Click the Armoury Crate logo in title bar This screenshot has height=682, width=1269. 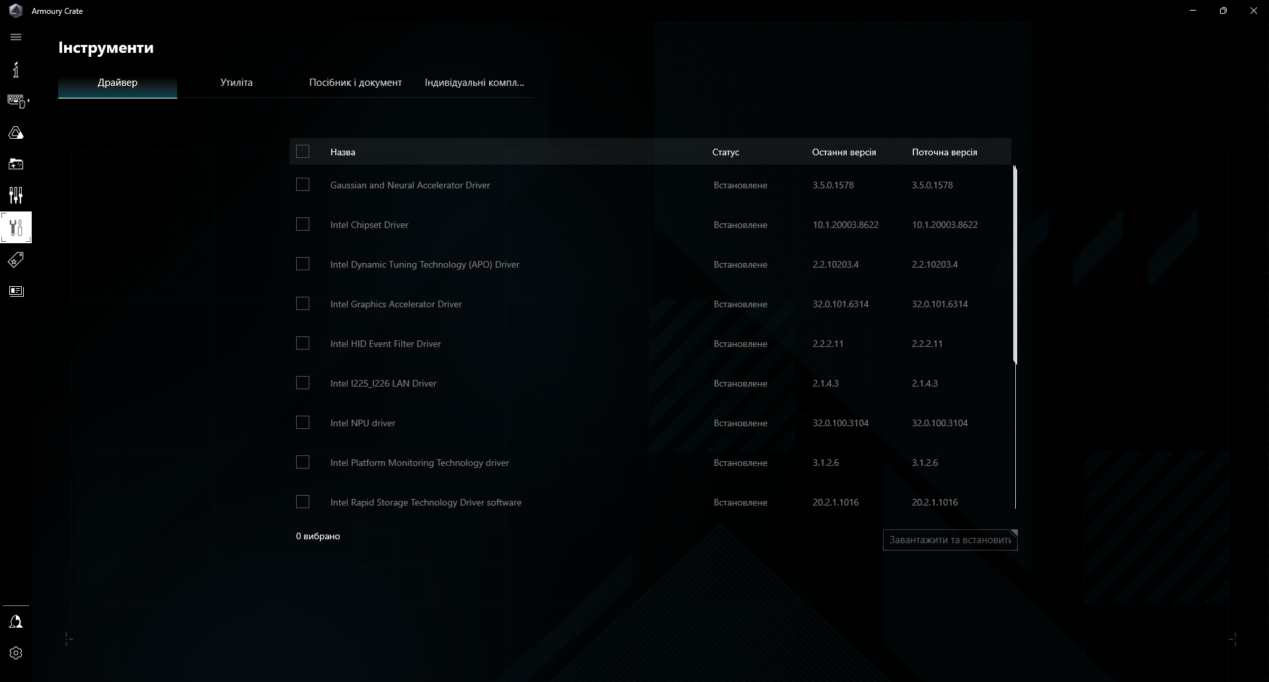[16, 11]
